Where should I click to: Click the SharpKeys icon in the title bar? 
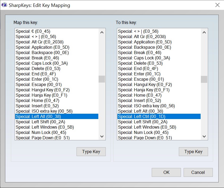(x=4, y=5)
